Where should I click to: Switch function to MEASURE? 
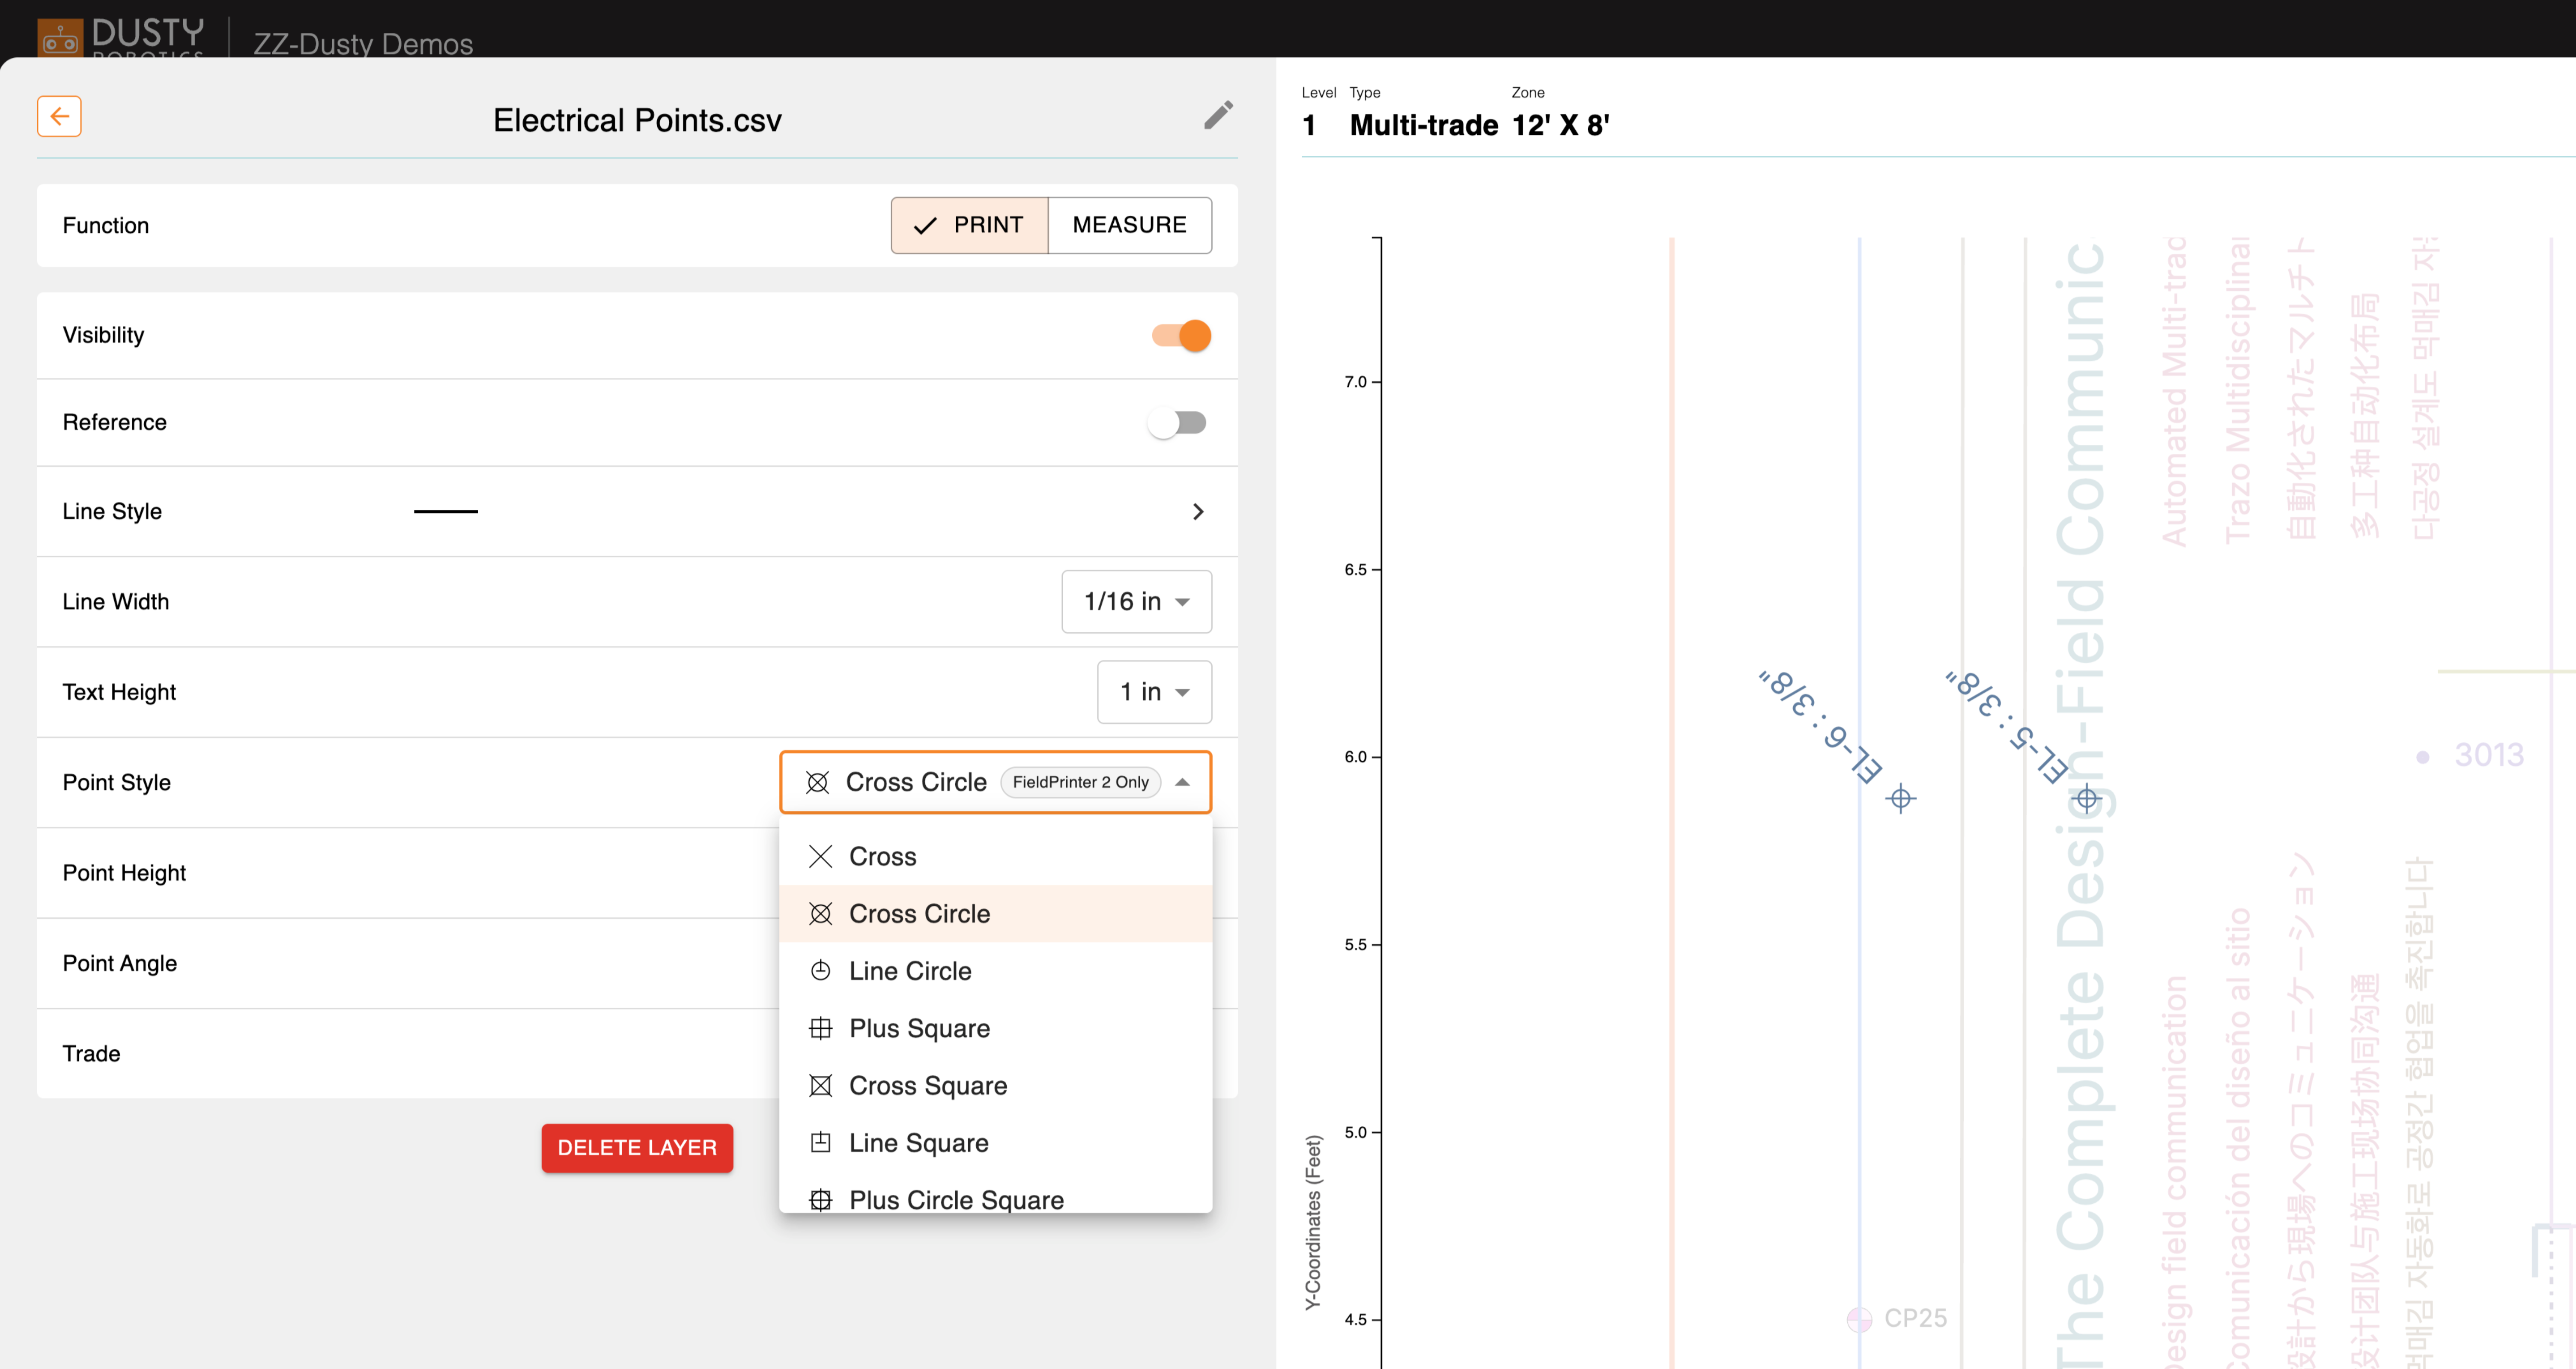(x=1129, y=225)
